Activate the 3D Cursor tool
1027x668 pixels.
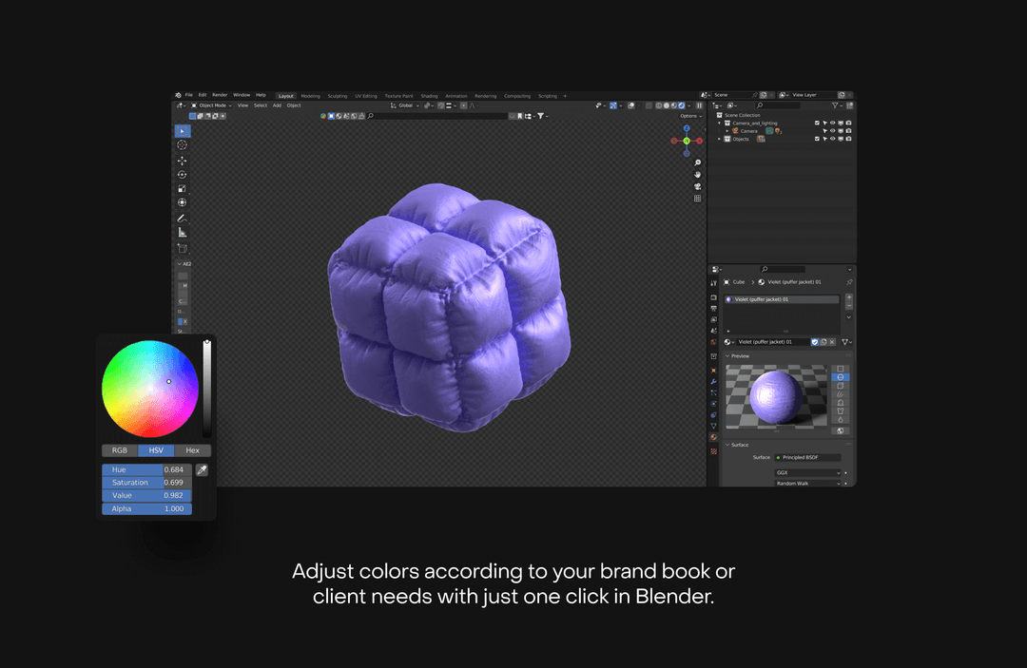pos(182,145)
